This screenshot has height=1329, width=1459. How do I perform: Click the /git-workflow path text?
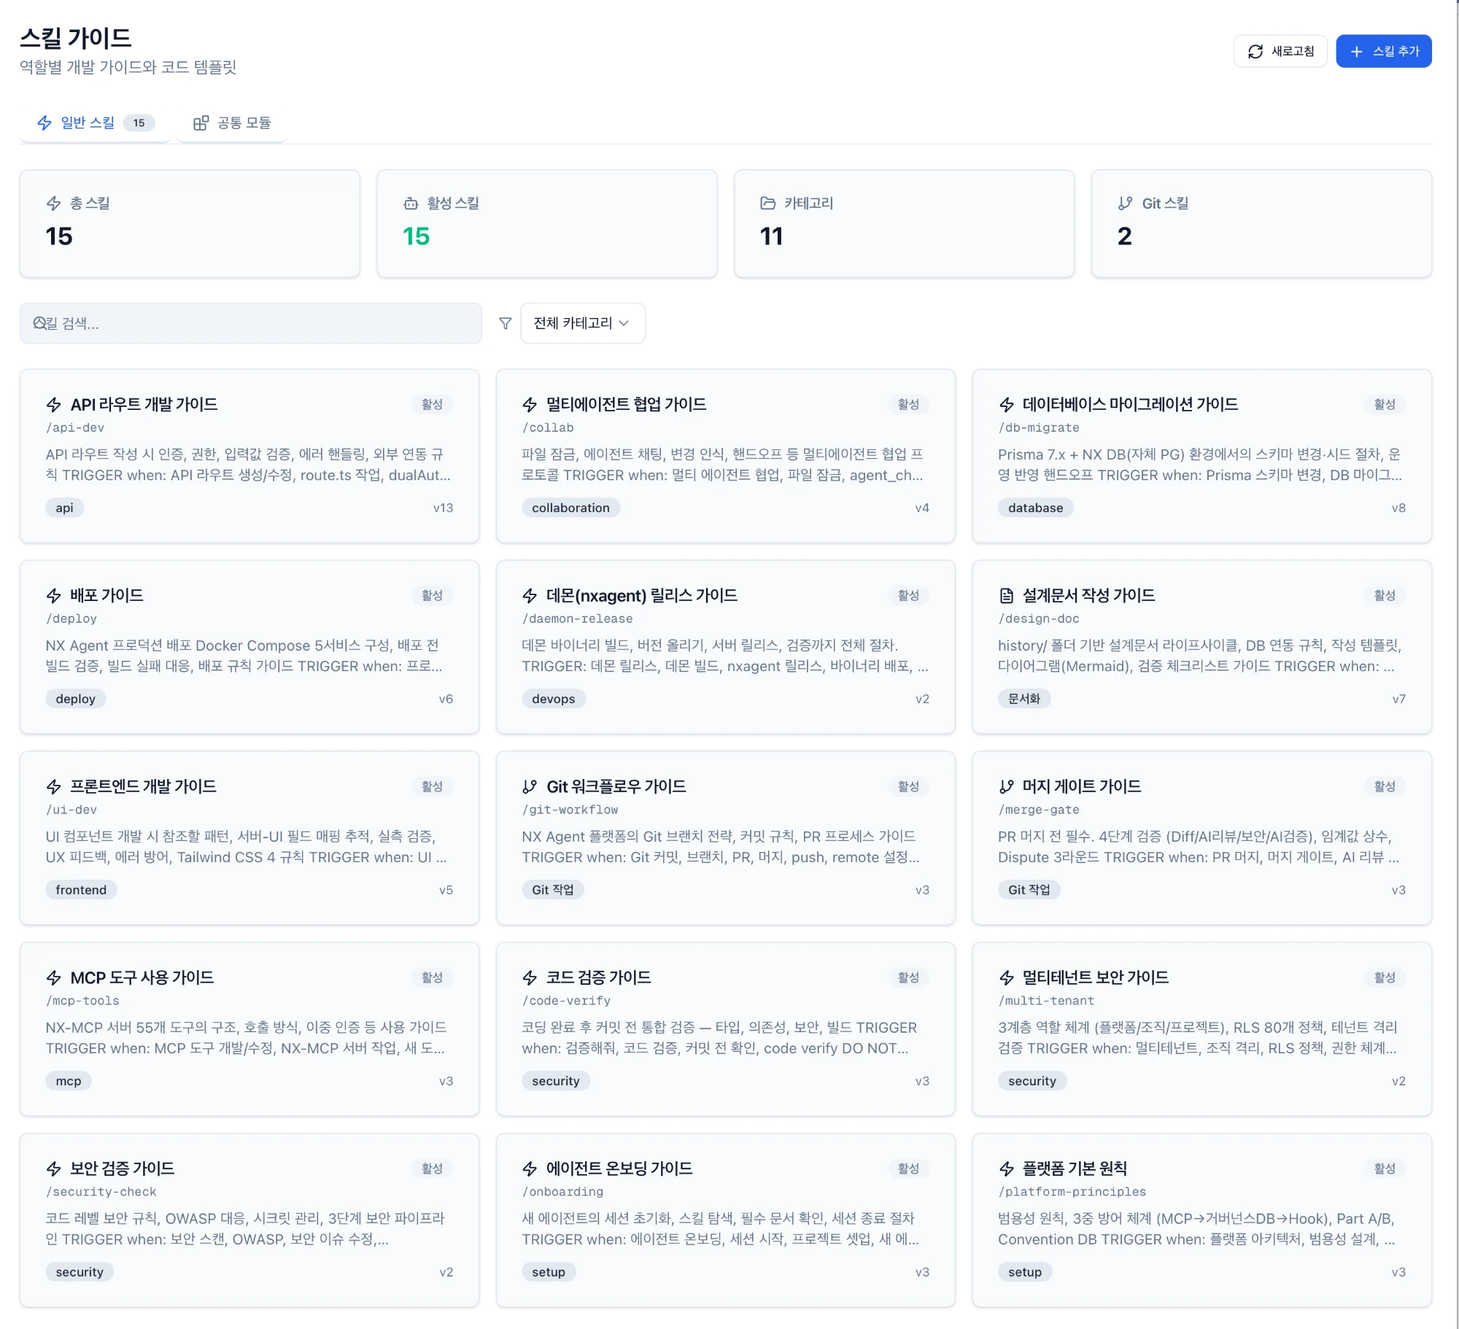[570, 810]
